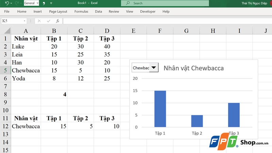This screenshot has height=153, width=272.
Task: Click user name Thái Thị Ngọc Diệp
Action: pyautogui.click(x=254, y=3)
